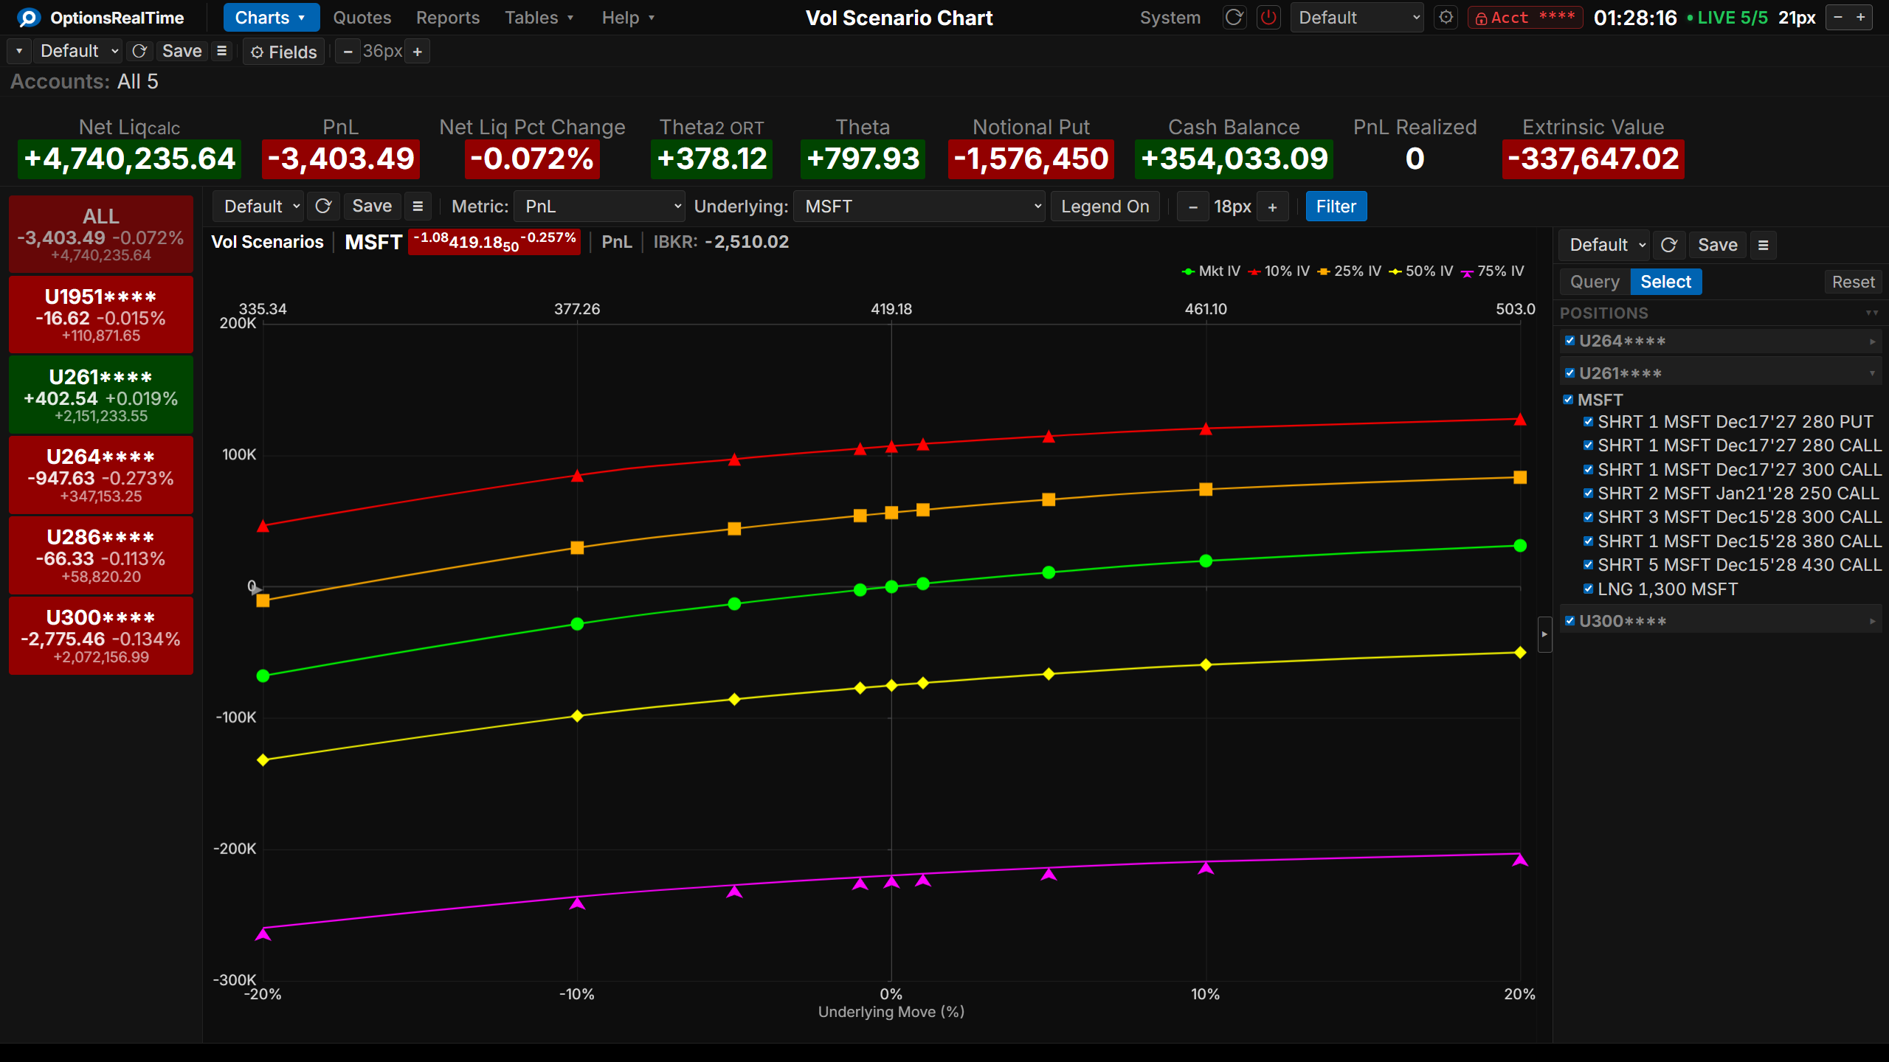Click the Legend On button

click(x=1105, y=206)
